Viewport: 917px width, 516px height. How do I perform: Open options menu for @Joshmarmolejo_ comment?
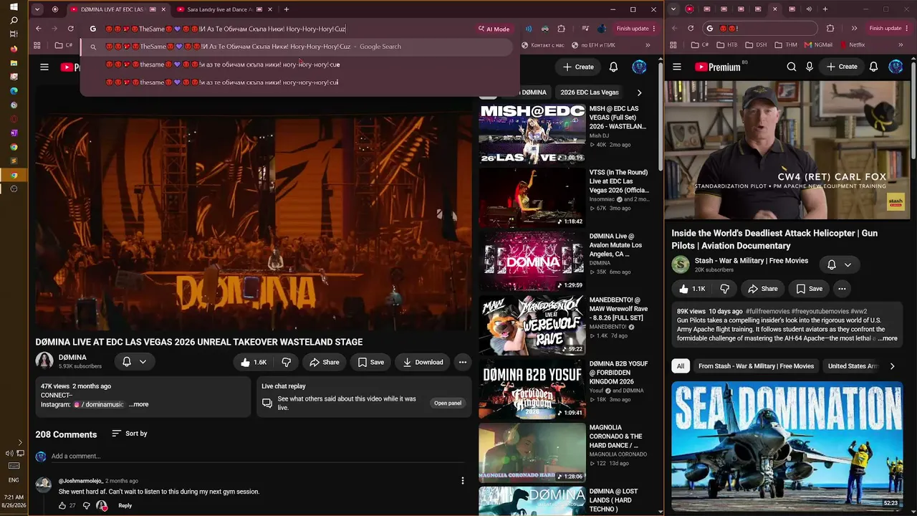click(x=463, y=481)
